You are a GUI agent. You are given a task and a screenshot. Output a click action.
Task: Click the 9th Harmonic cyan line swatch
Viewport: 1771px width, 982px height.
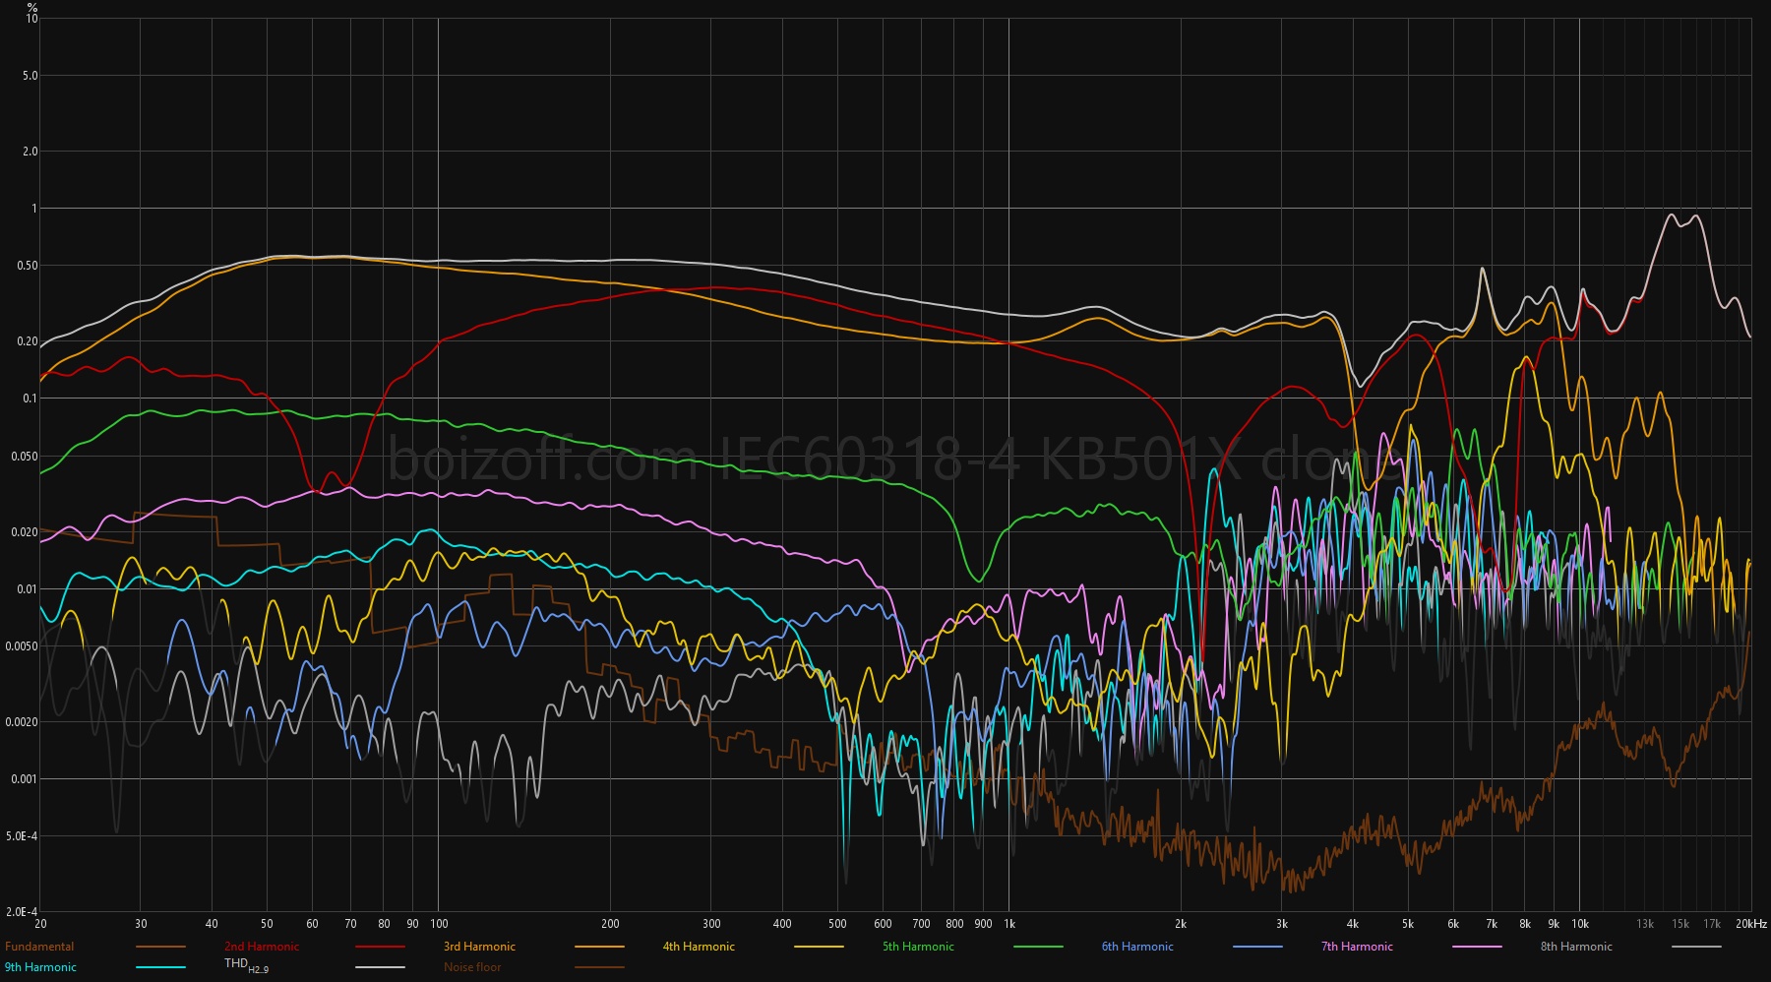pyautogui.click(x=160, y=967)
